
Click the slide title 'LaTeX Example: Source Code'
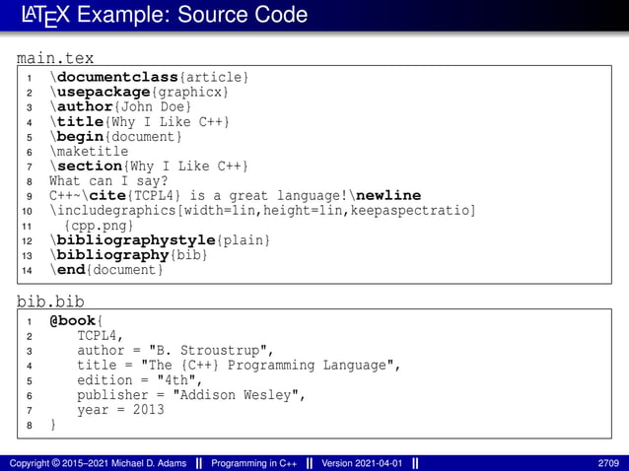point(165,15)
